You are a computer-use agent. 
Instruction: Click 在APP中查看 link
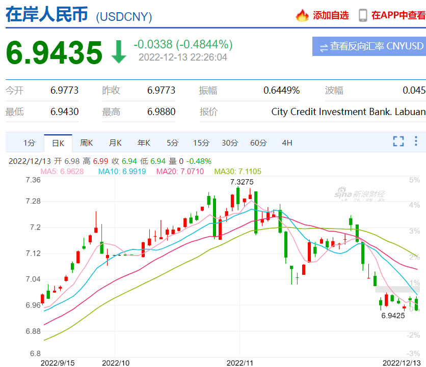click(x=398, y=15)
